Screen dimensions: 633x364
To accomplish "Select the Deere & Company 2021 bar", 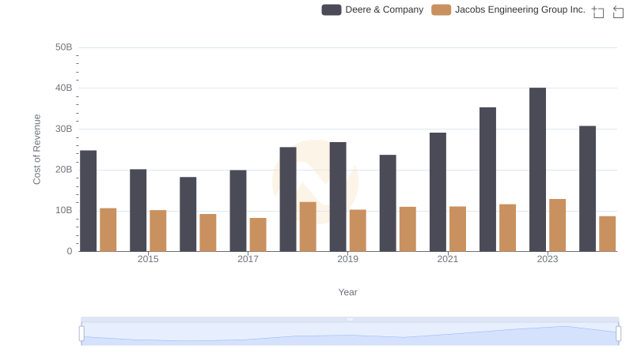I will pos(438,192).
